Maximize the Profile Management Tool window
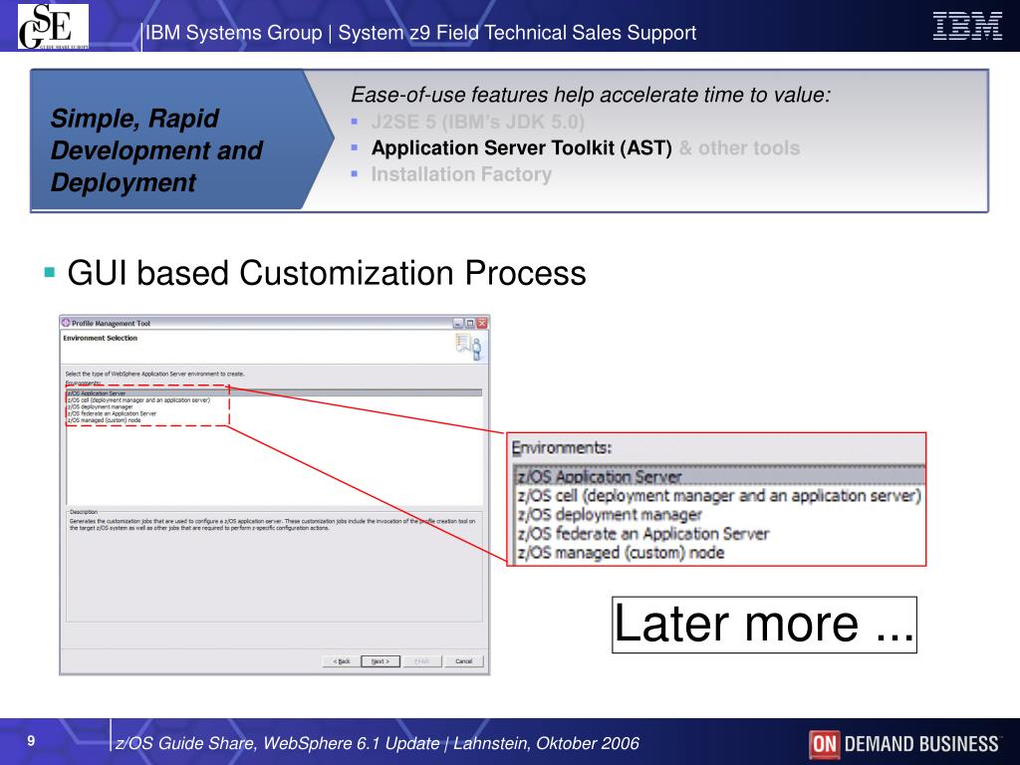The width and height of the screenshot is (1020, 765). 469,323
